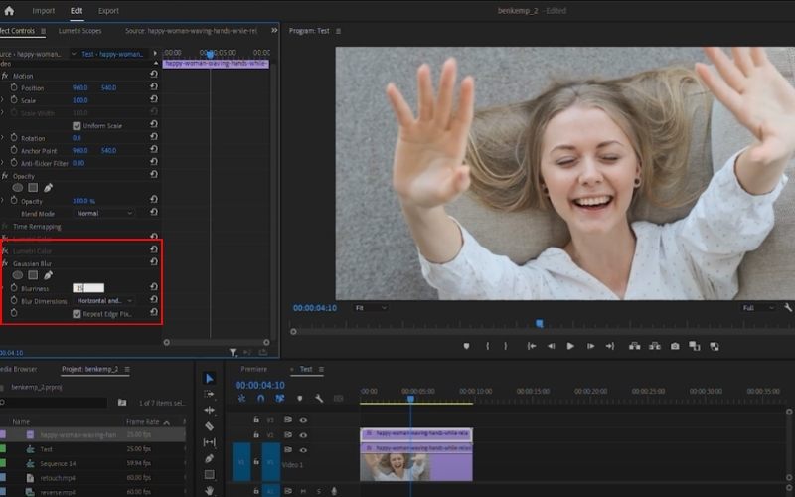Click the Gaussian Blur pen mask icon
The width and height of the screenshot is (795, 497).
48,275
